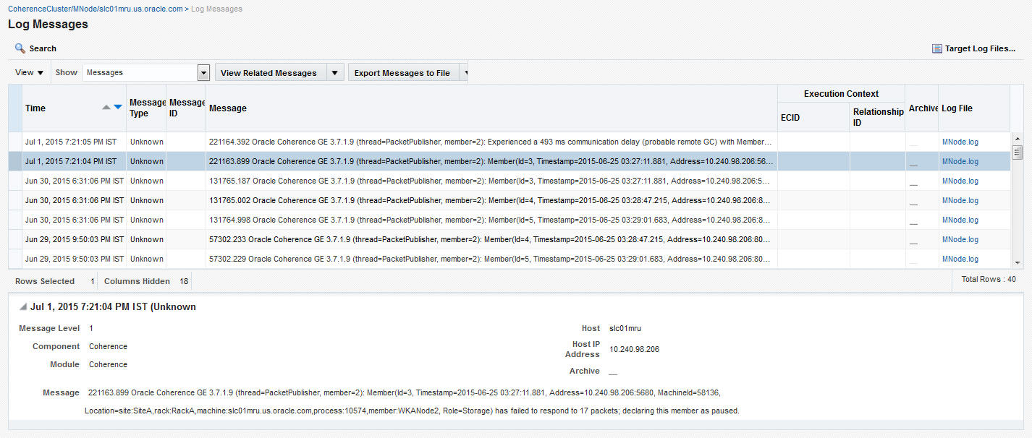The width and height of the screenshot is (1032, 438).
Task: Click the Time column header
Action: pyautogui.click(x=35, y=108)
